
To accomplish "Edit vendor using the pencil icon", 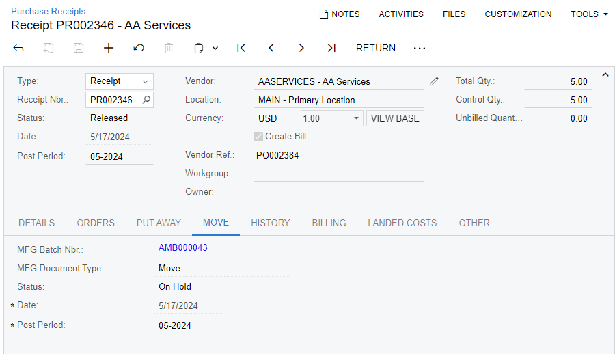I will [435, 81].
